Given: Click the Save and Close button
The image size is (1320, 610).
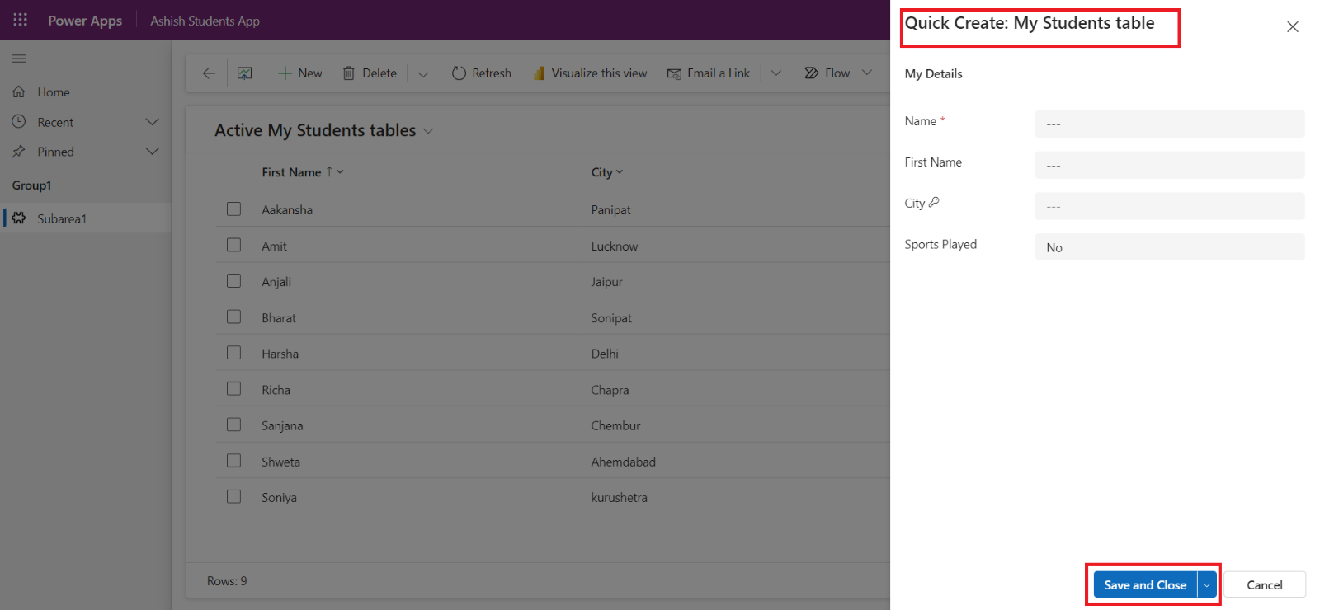Looking at the screenshot, I should click(1144, 585).
